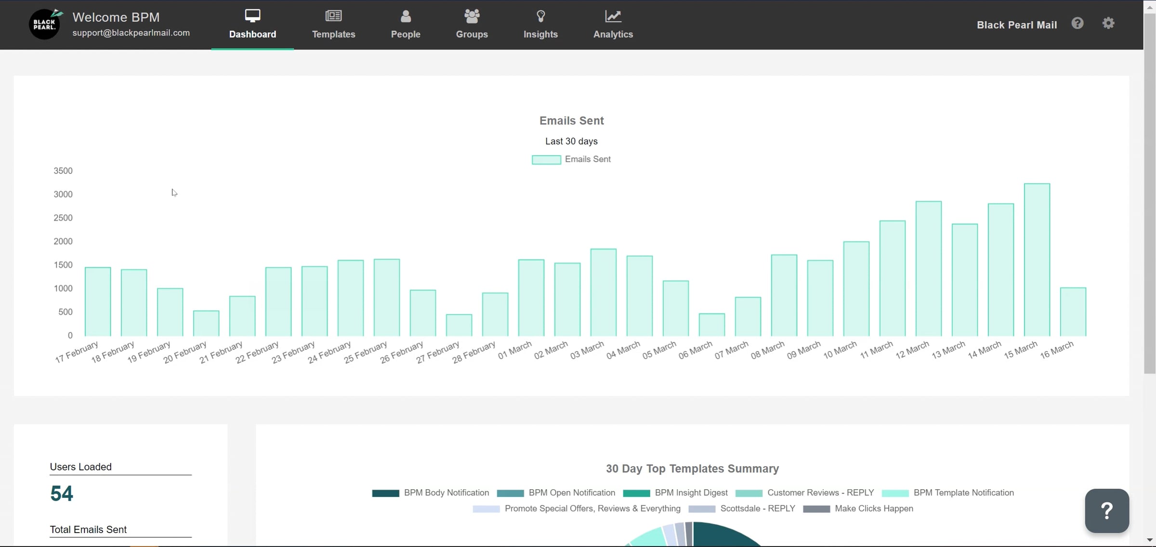Open the Insights lightbulb icon
This screenshot has height=547, width=1156.
tap(540, 16)
